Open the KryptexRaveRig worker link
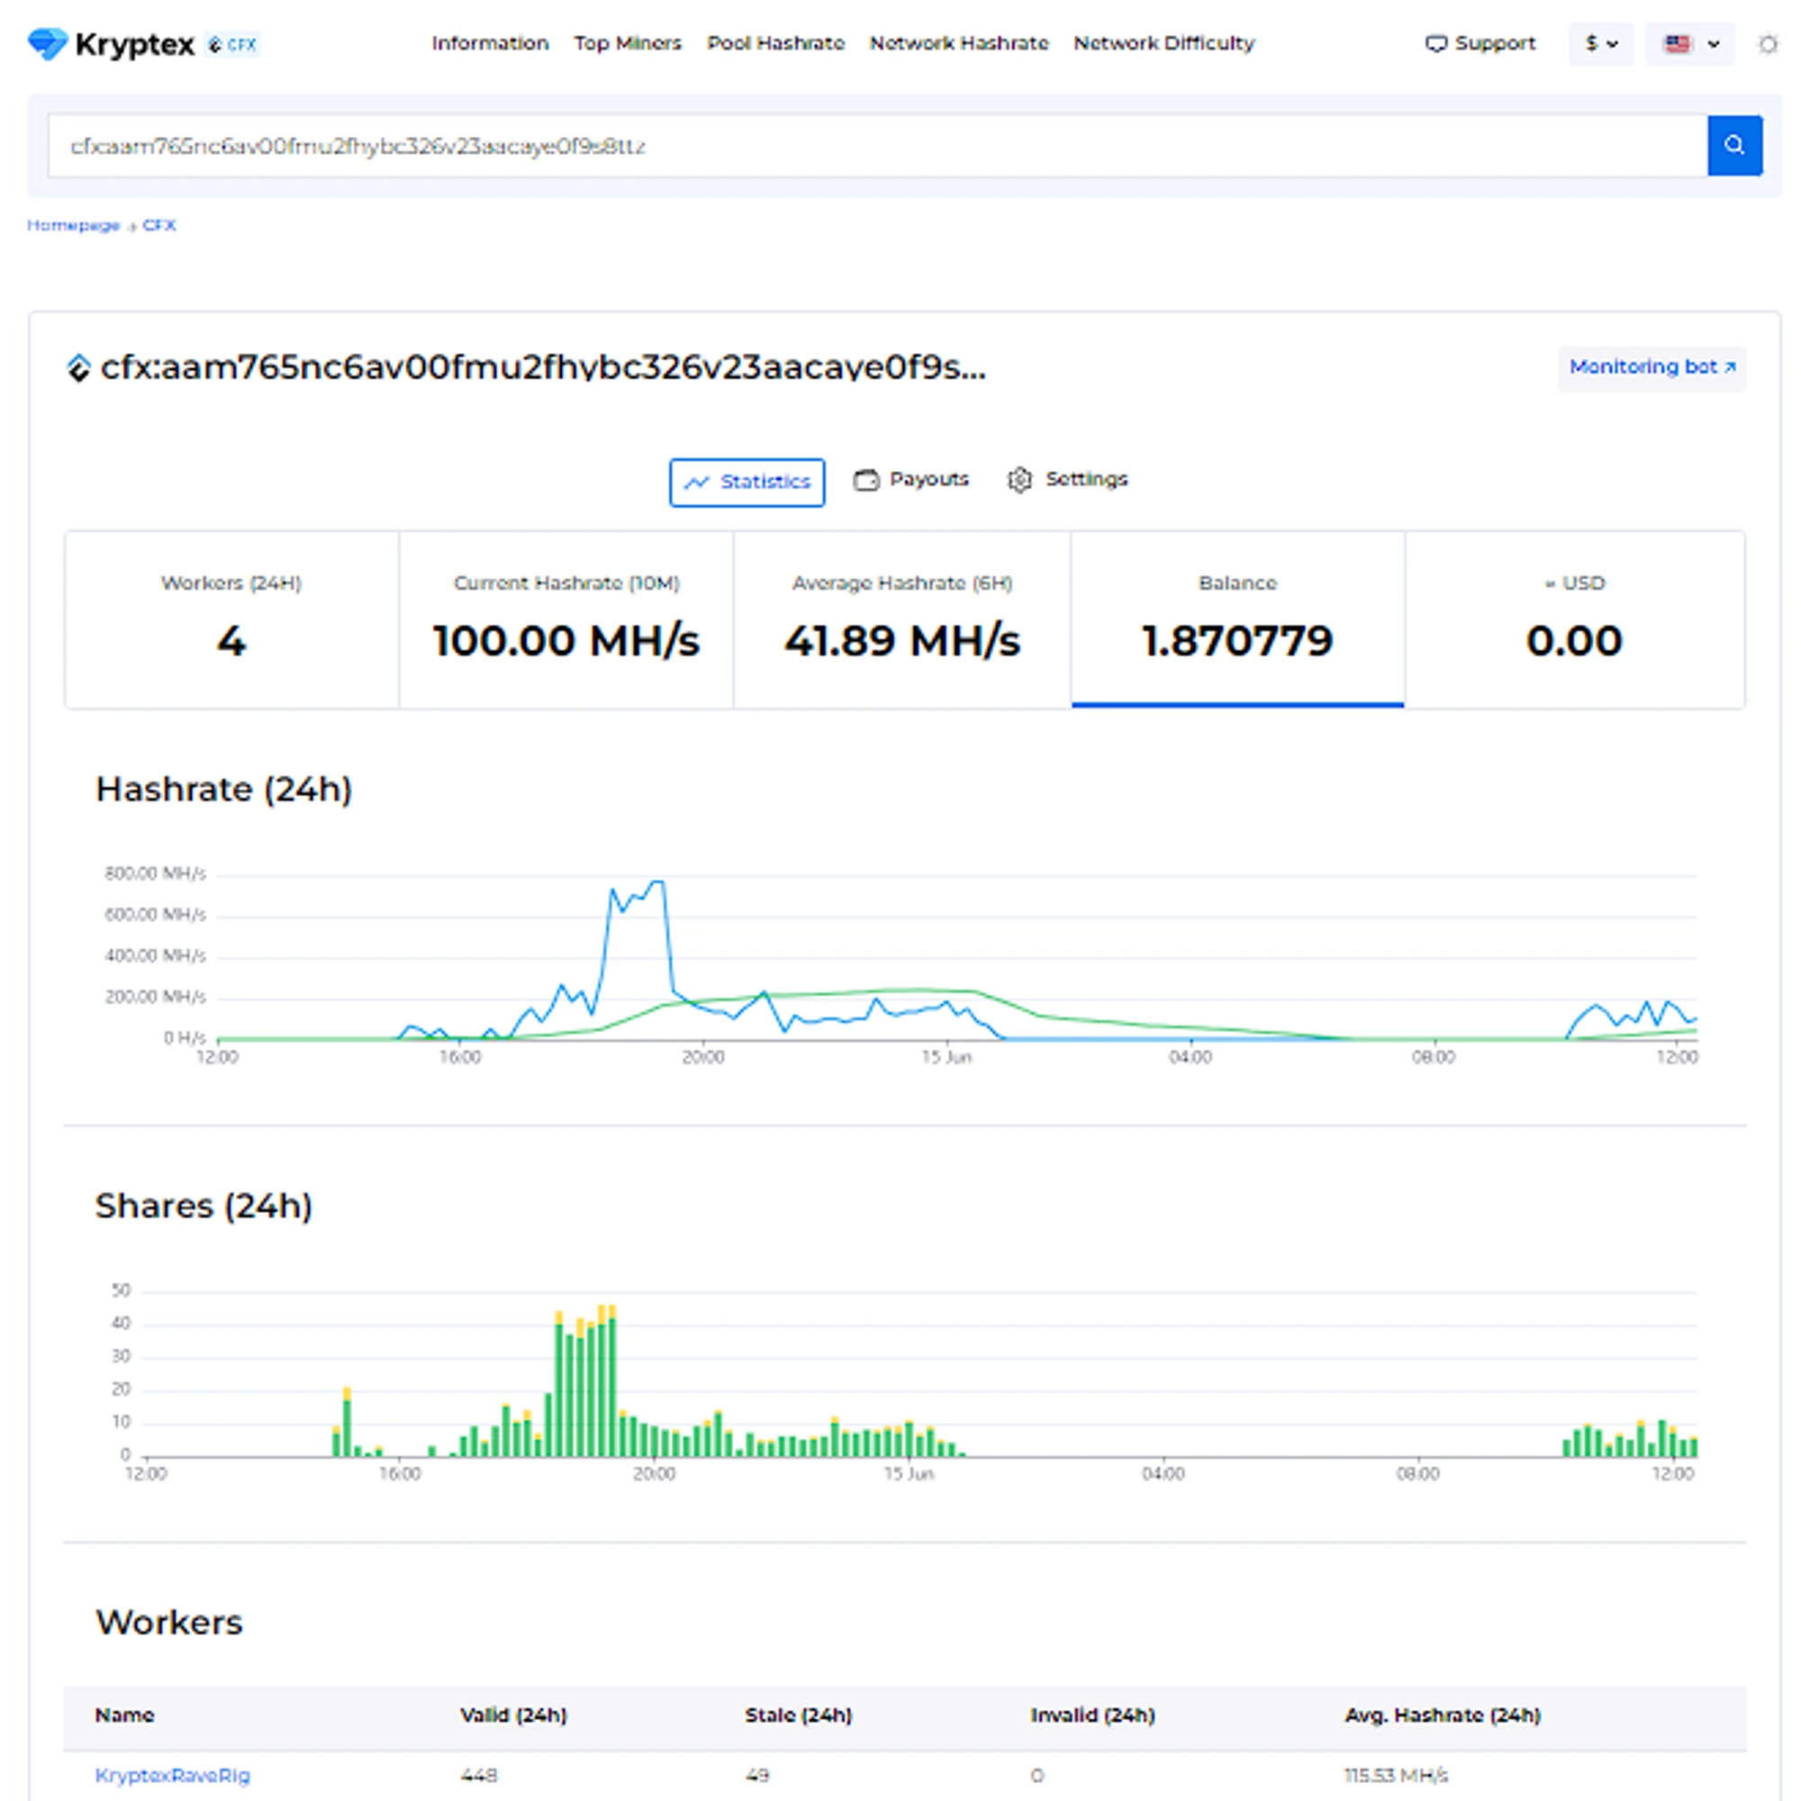The width and height of the screenshot is (1801, 1801). [x=173, y=1775]
